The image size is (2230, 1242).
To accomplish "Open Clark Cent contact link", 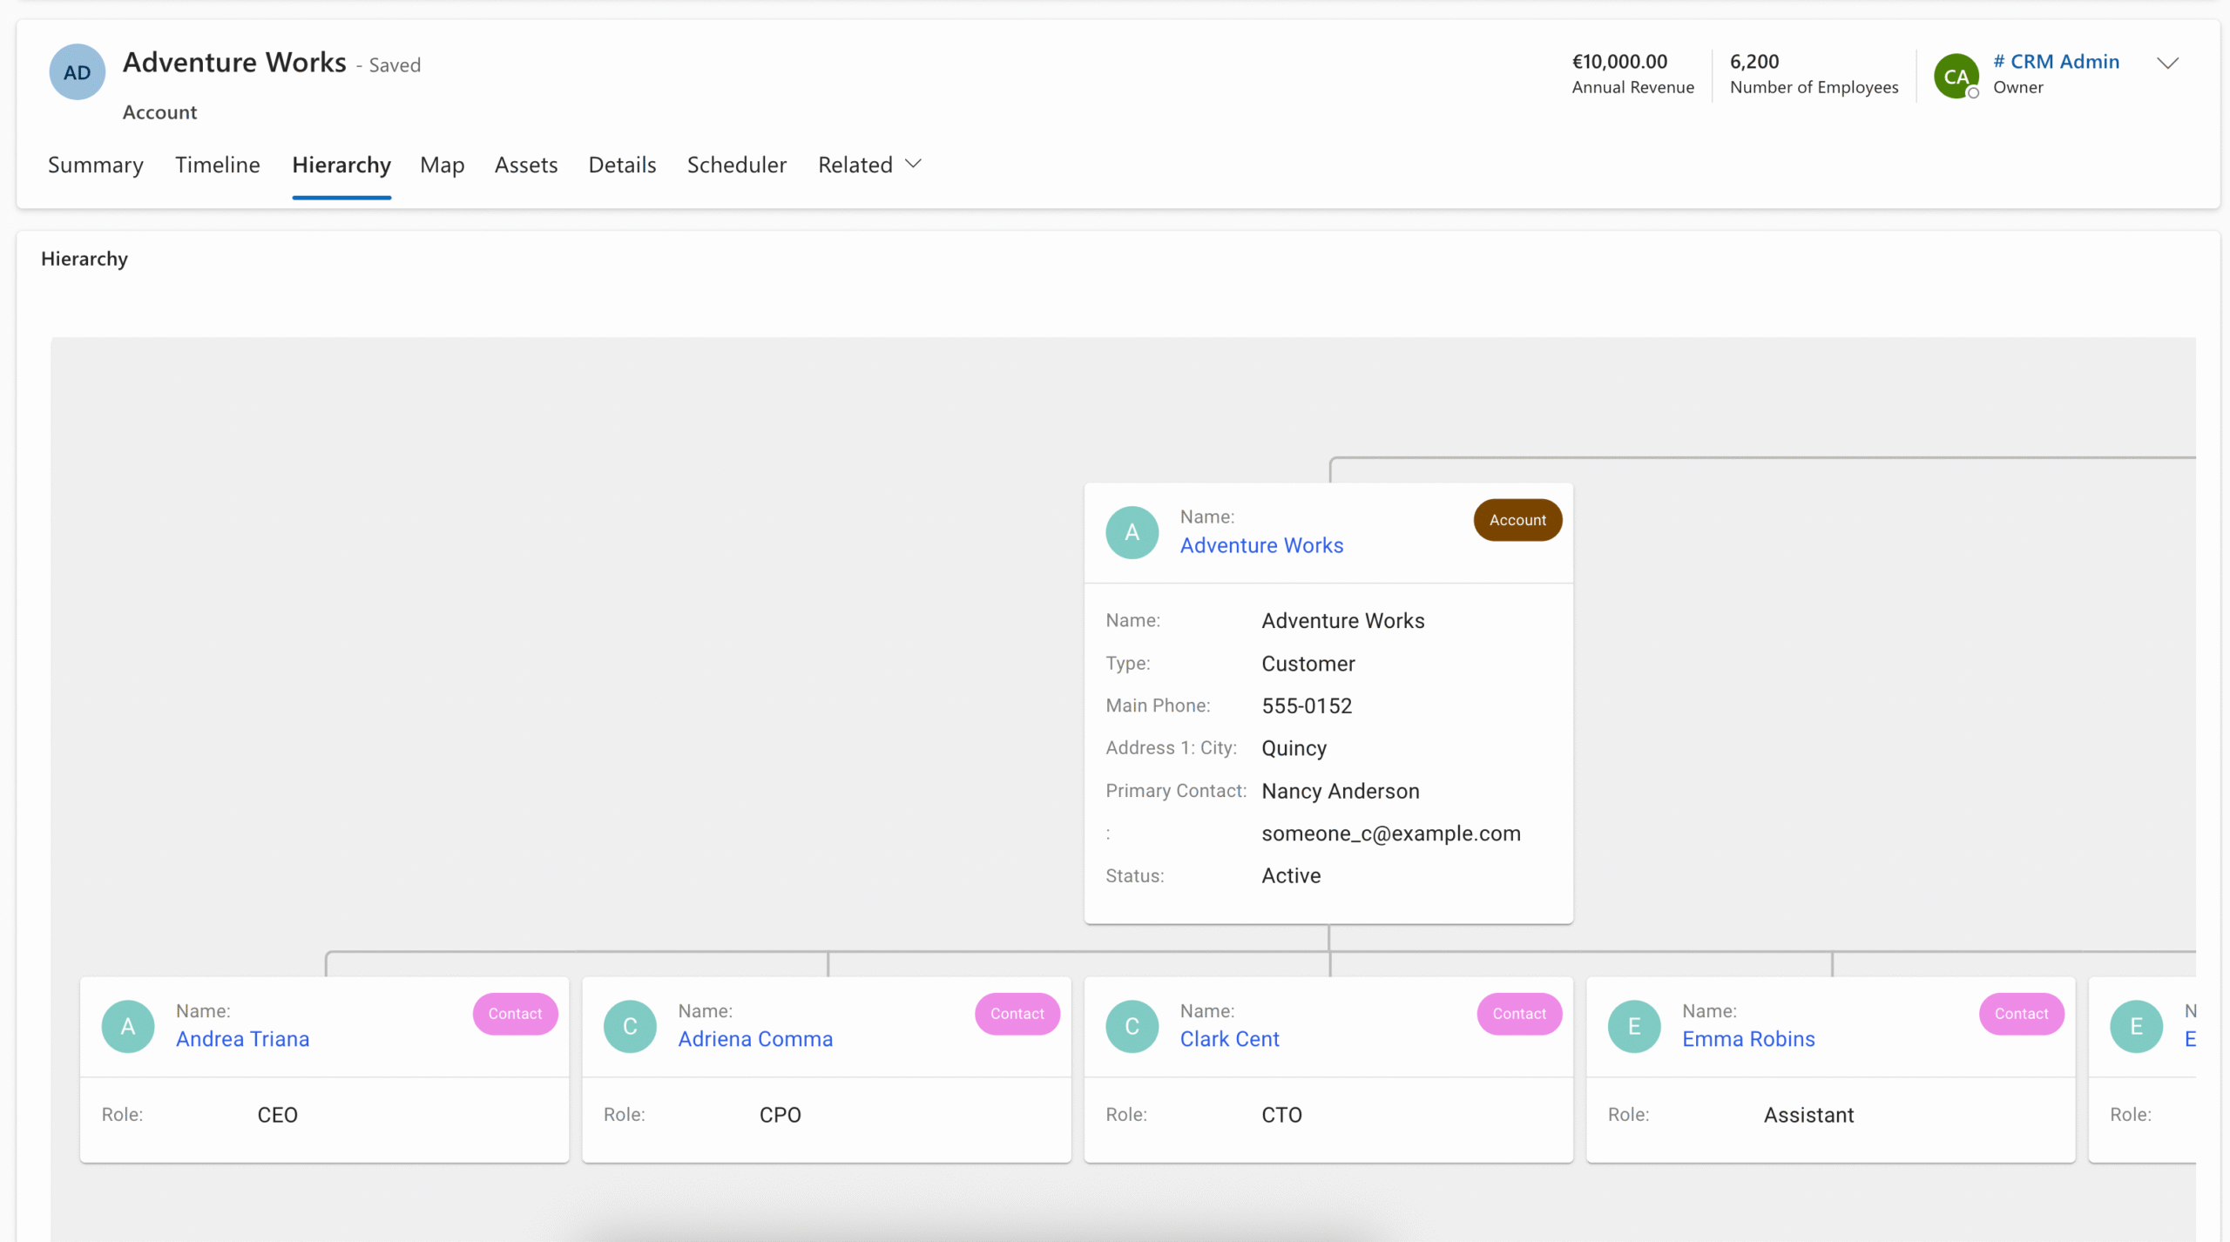I will 1230,1039.
